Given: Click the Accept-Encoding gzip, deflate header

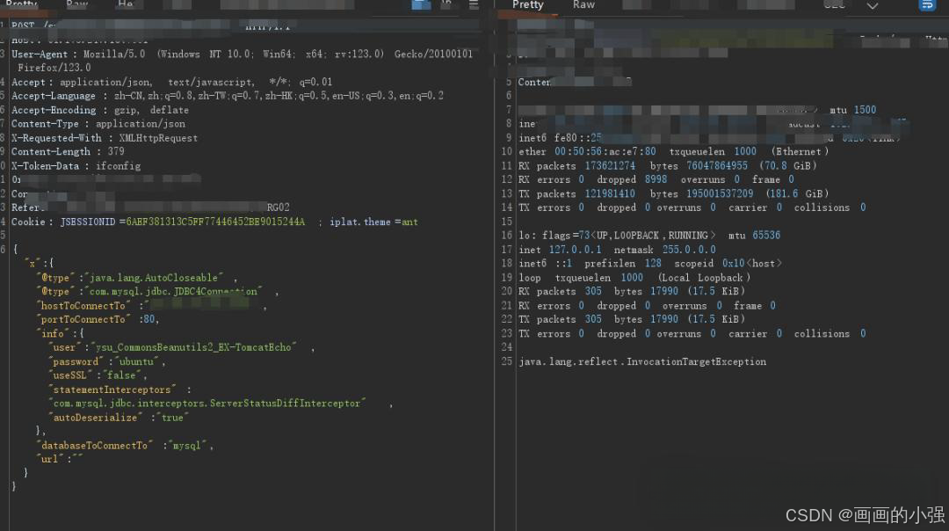Looking at the screenshot, I should point(100,110).
